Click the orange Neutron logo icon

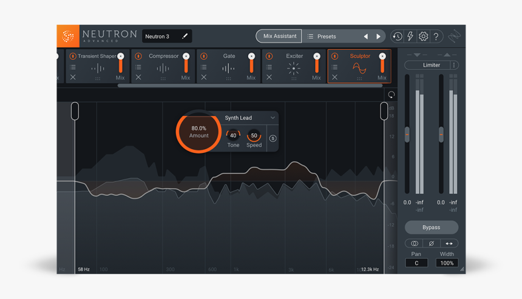(68, 36)
